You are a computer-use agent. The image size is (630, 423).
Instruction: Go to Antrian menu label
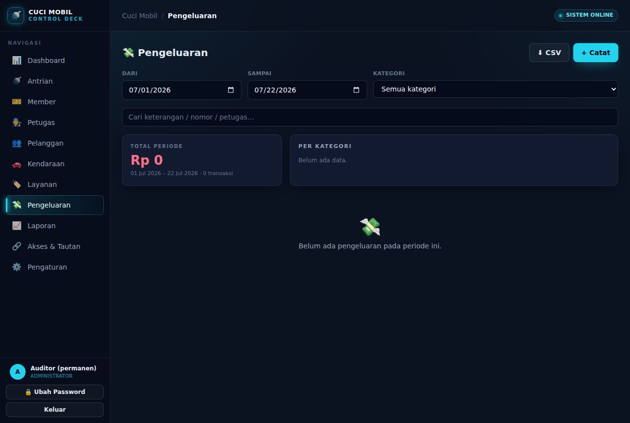point(40,81)
